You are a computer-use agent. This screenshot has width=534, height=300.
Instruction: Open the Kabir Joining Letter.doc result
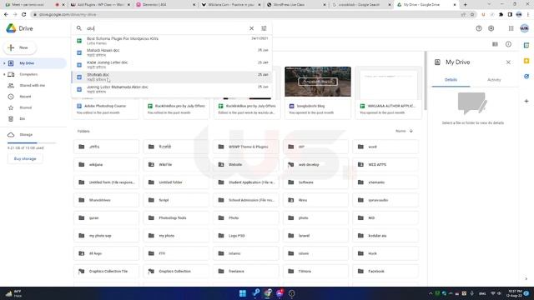pos(172,65)
